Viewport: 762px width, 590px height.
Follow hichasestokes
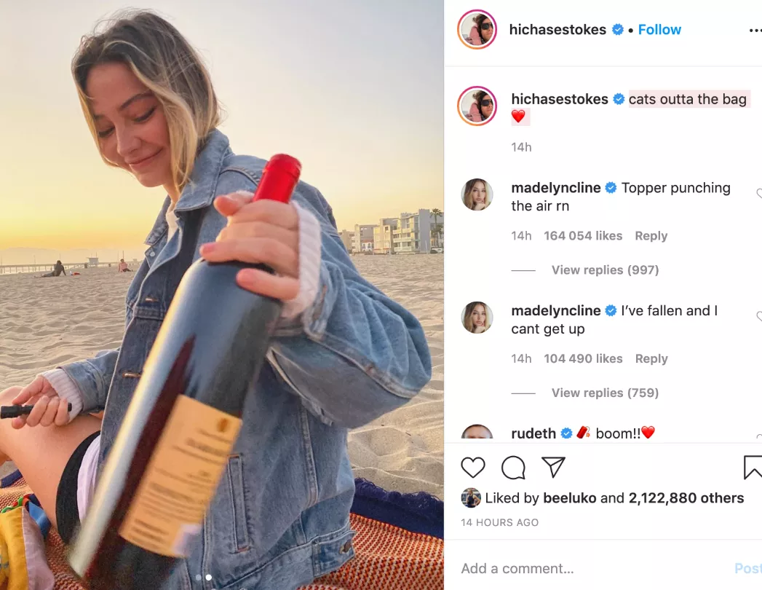pos(659,30)
